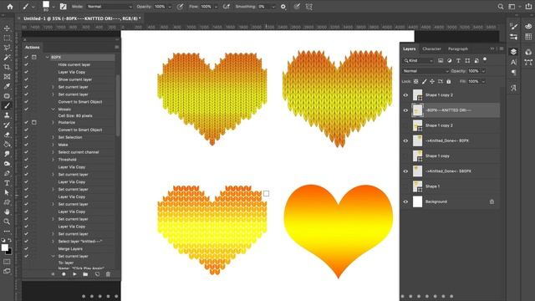535x301 pixels.
Task: Open the layer Kind filter dropdown
Action: point(418,60)
